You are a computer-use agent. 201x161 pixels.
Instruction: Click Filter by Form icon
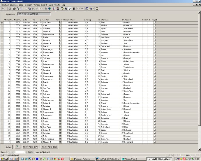[x=66, y=8]
